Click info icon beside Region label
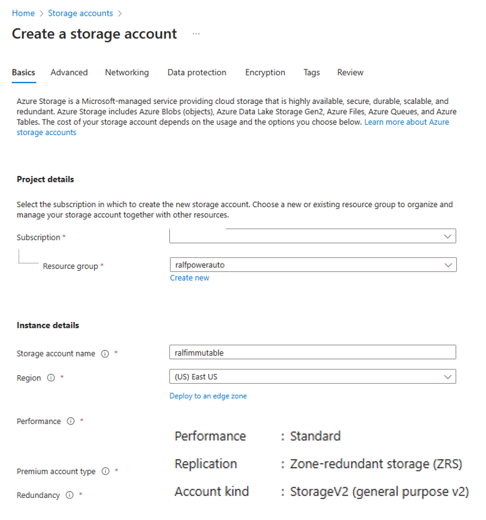The width and height of the screenshot is (486, 520). (x=51, y=378)
